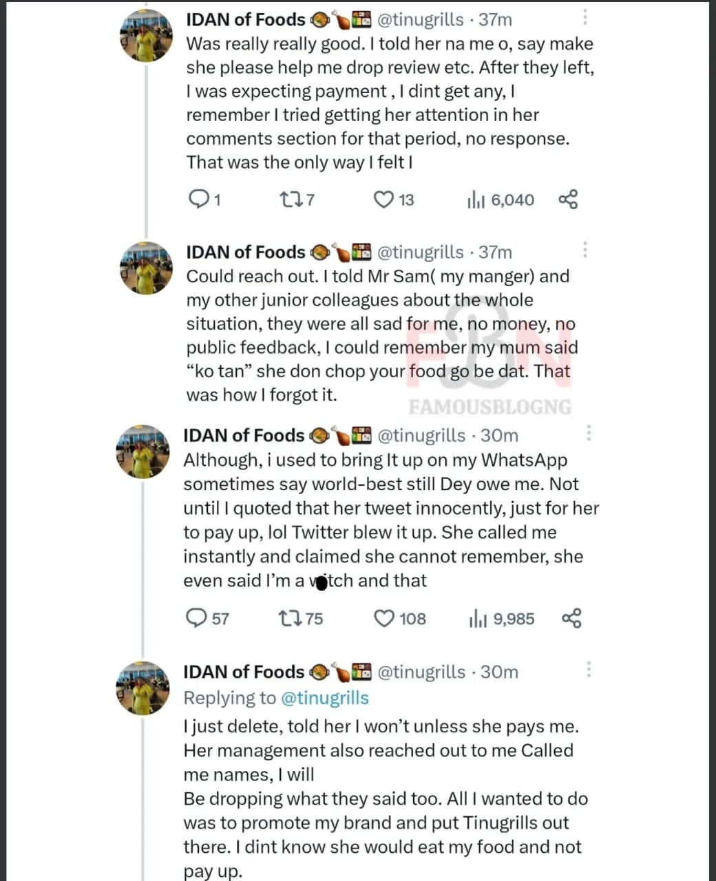Viewport: 716px width, 881px height.
Task: Open IDAN of Foods profile name on the first tweet
Action: click(245, 19)
